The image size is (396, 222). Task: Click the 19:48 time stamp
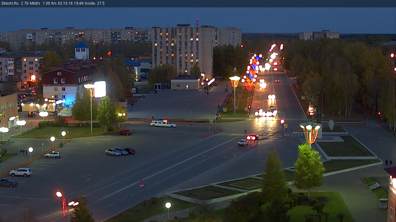tap(79, 3)
